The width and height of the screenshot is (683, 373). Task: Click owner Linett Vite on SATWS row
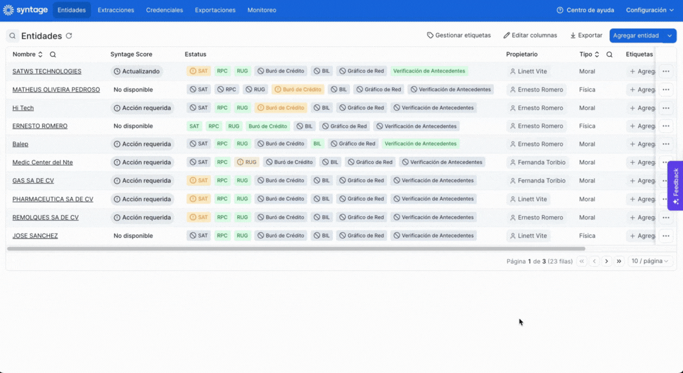[x=528, y=71]
